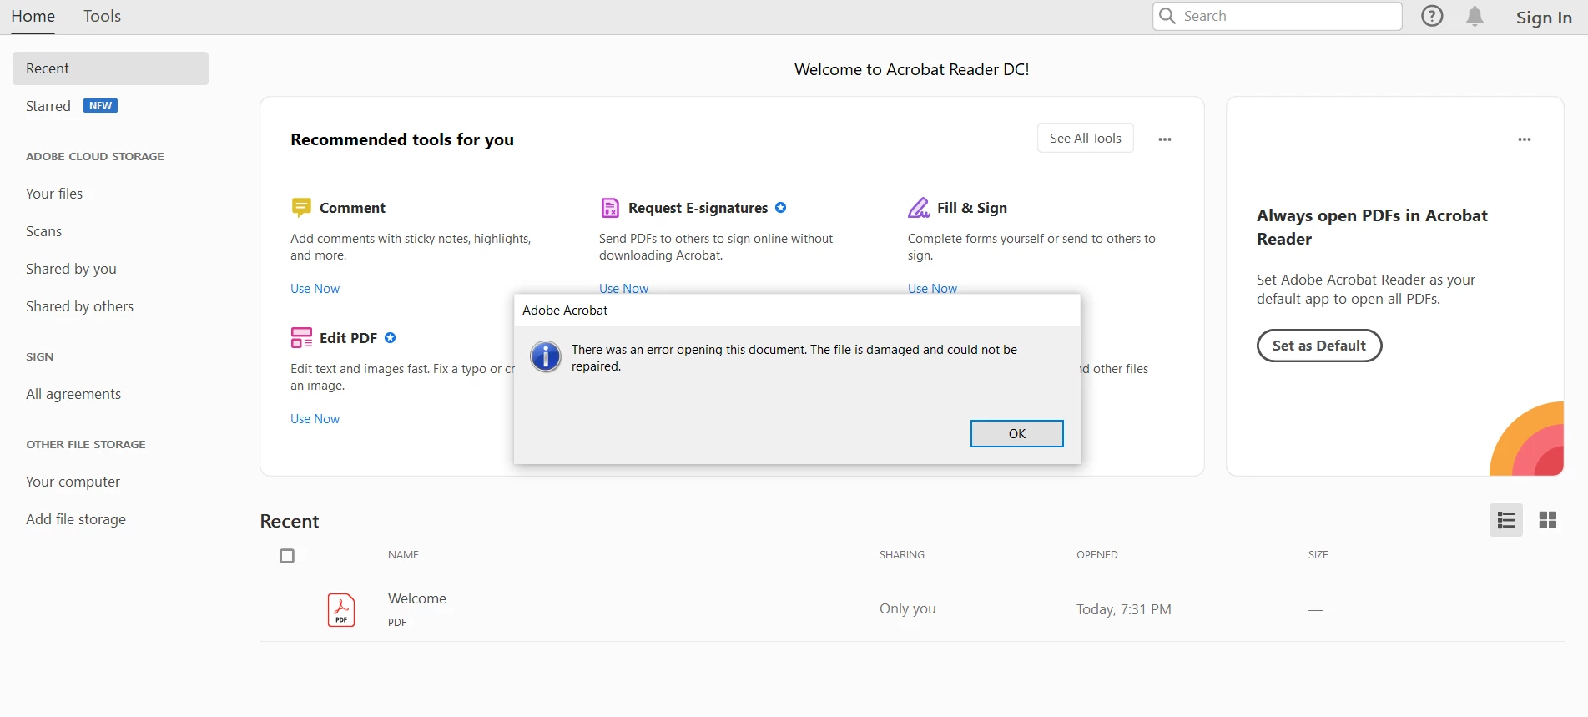The height and width of the screenshot is (717, 1588).
Task: Open Scans in the sidebar
Action: [x=43, y=231]
